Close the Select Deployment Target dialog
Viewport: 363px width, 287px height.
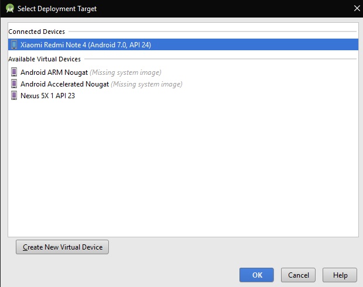(x=357, y=8)
